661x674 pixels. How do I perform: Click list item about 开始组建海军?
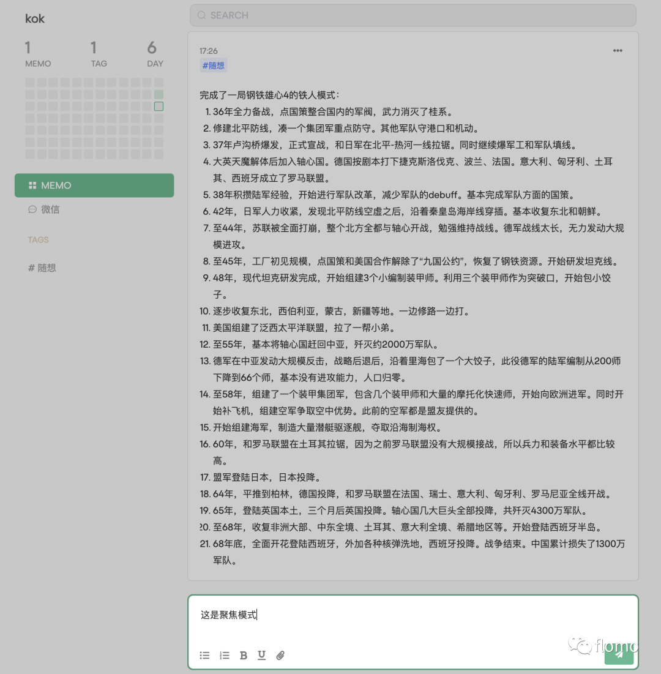(x=323, y=427)
